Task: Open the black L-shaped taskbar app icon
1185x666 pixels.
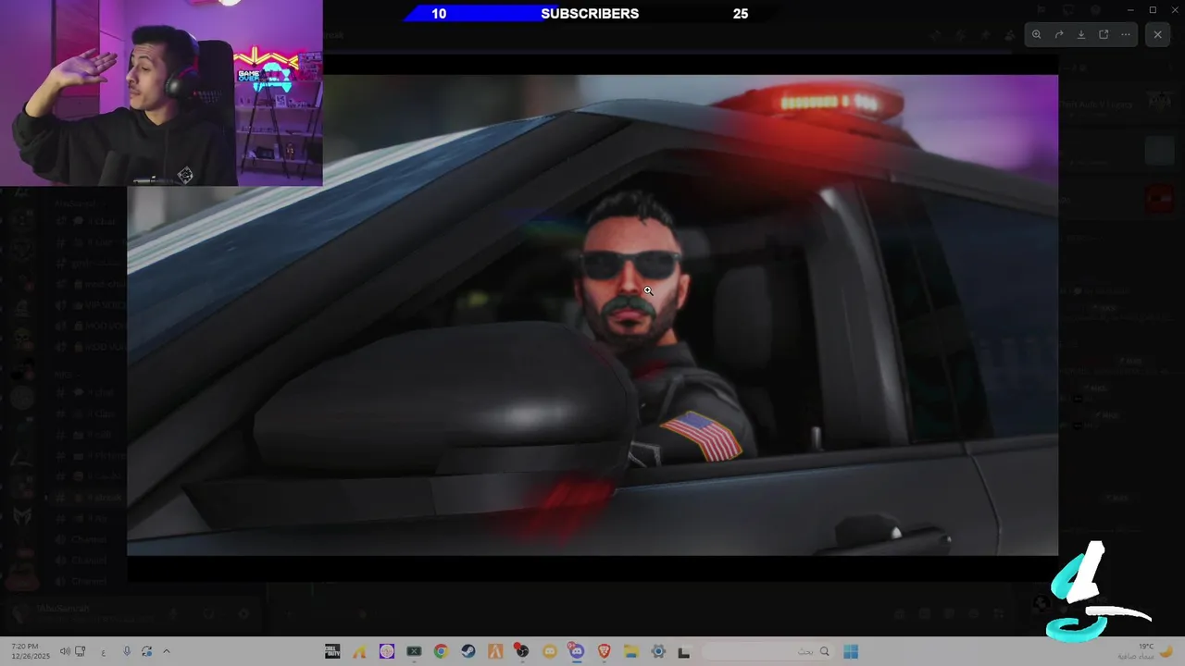Action: (x=685, y=651)
